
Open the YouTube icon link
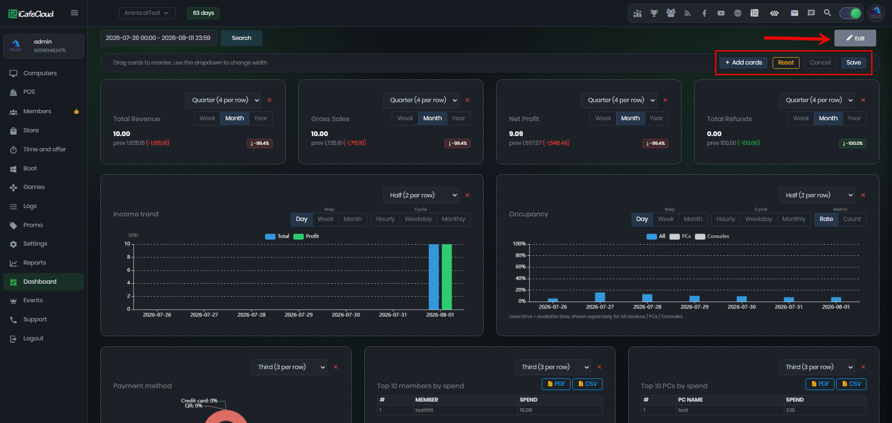(x=721, y=13)
